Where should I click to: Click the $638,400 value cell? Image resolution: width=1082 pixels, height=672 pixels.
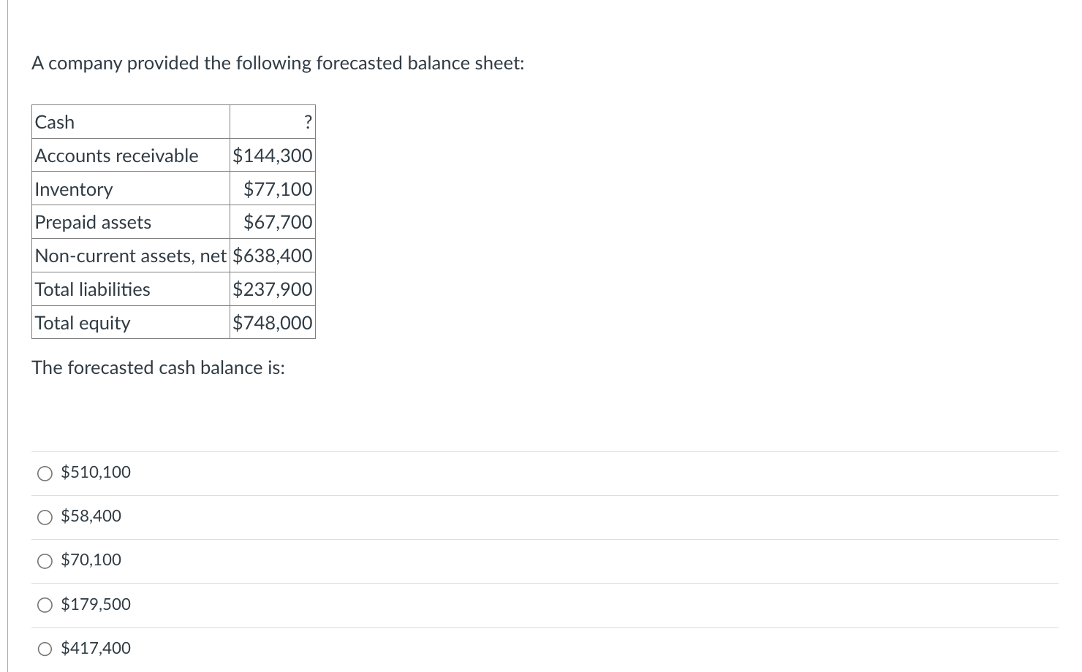[273, 256]
